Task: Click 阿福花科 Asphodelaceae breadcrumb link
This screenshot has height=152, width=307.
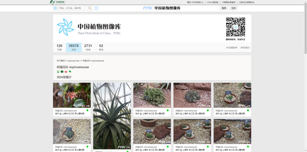Action: pyautogui.click(x=94, y=61)
